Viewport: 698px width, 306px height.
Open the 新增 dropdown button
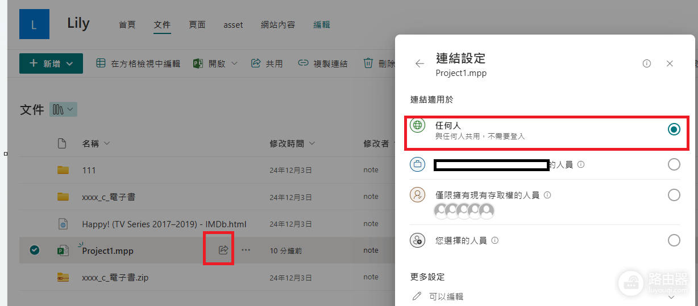[x=51, y=63]
